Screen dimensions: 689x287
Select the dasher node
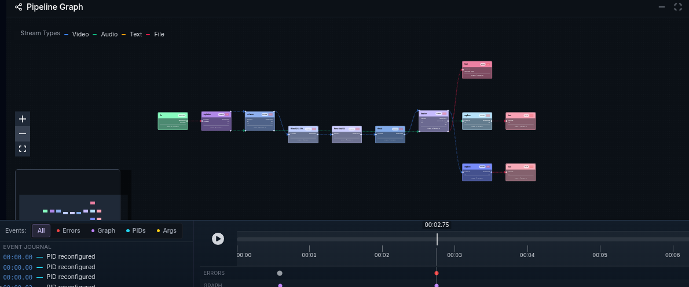[x=434, y=121]
